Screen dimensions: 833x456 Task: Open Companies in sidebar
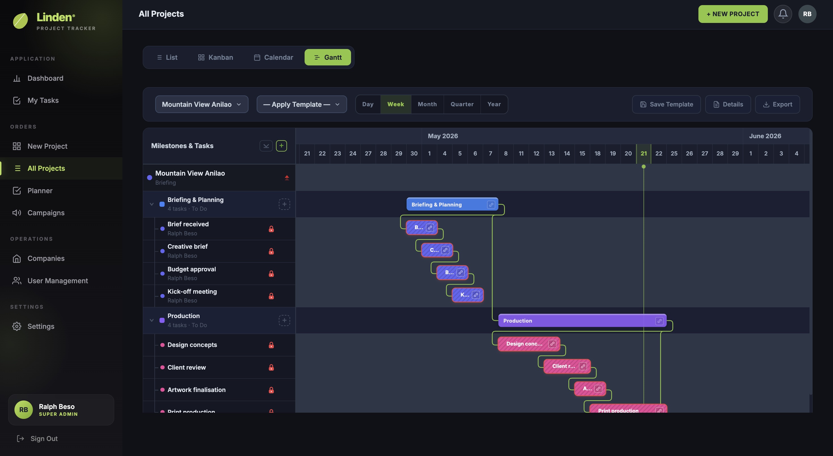click(x=61, y=258)
